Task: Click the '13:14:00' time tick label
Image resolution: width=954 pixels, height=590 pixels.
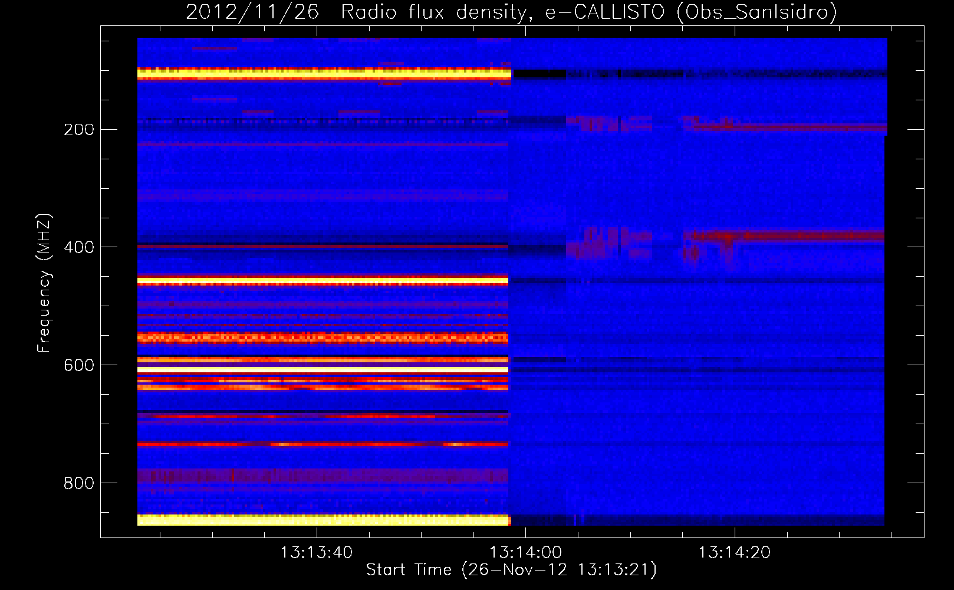Action: pos(525,553)
